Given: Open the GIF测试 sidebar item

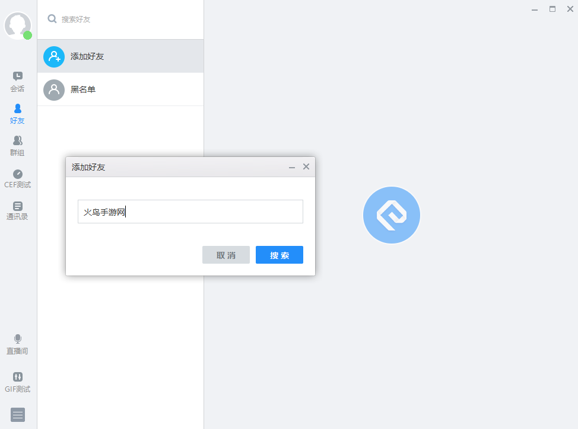Looking at the screenshot, I should [17, 383].
